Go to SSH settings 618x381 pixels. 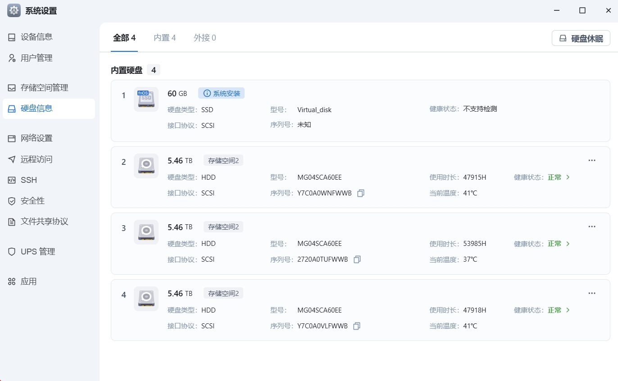[49, 180]
